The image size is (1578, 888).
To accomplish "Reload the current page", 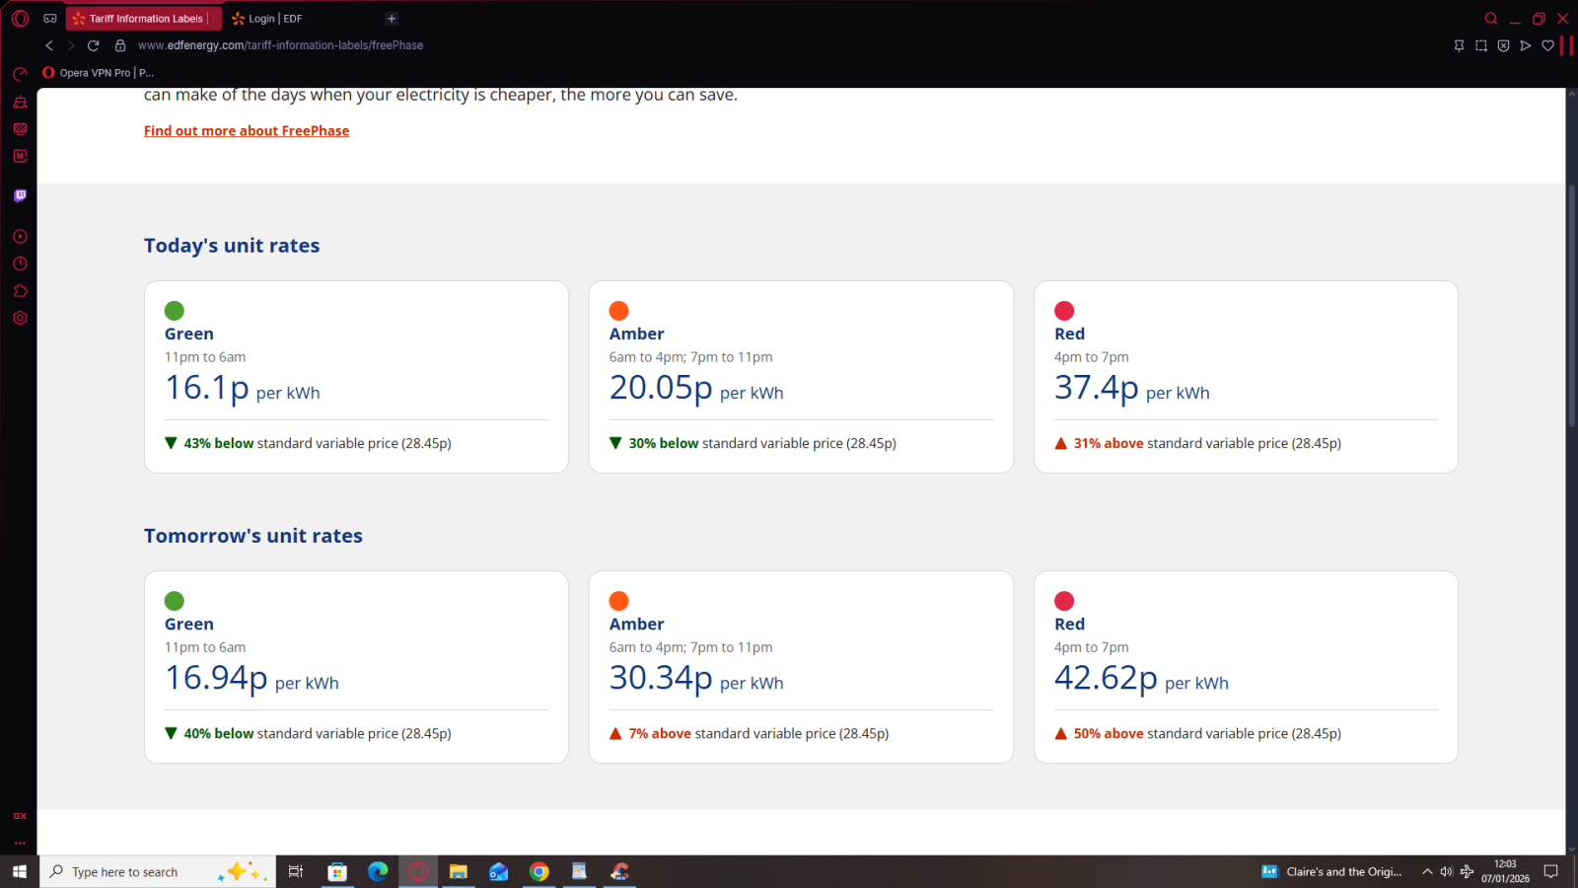I will tap(93, 45).
